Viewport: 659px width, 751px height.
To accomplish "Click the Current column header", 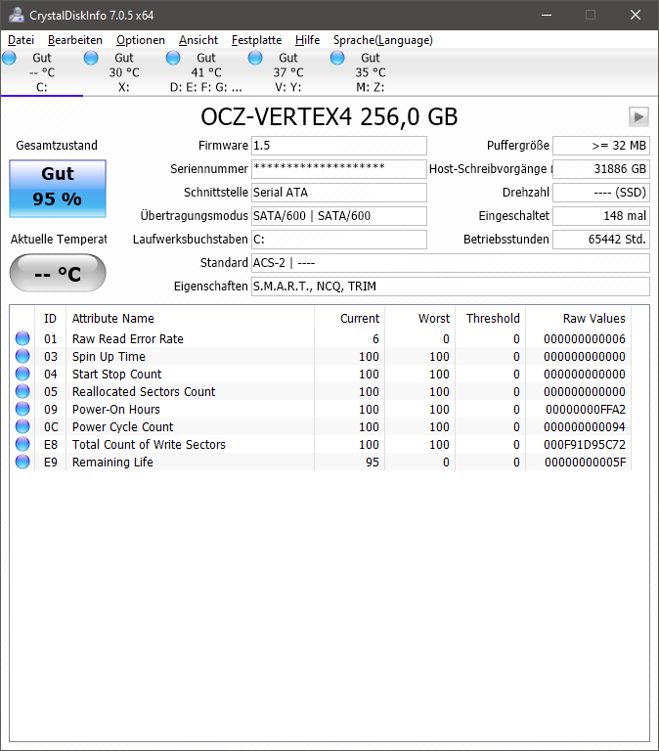I will tap(350, 319).
